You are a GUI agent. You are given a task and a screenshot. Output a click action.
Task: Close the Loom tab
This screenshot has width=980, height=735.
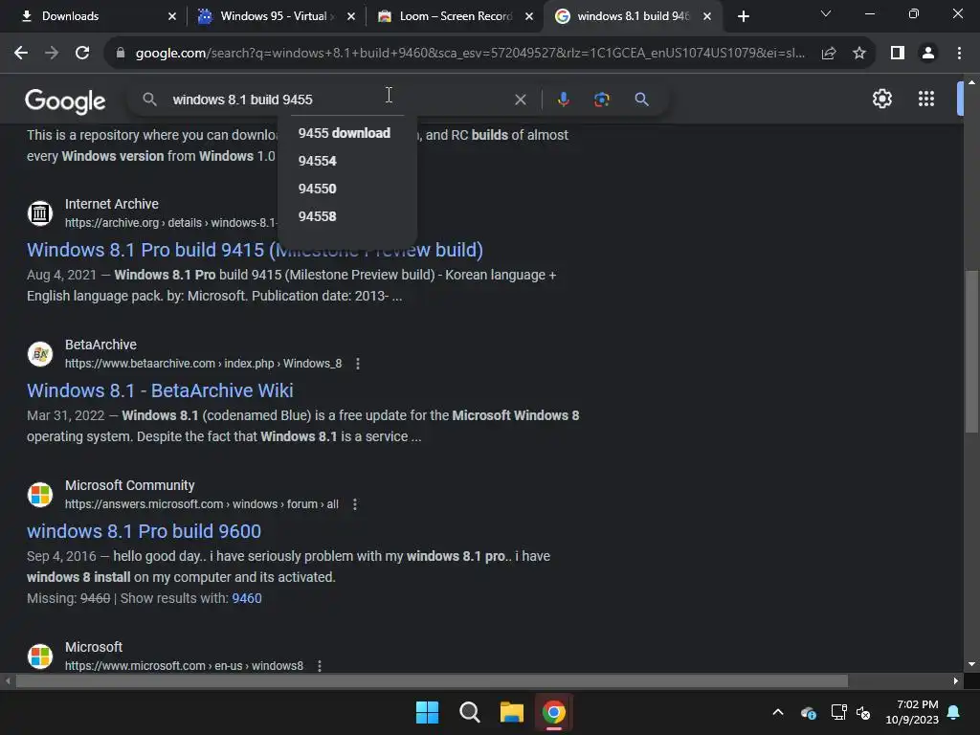(x=529, y=17)
